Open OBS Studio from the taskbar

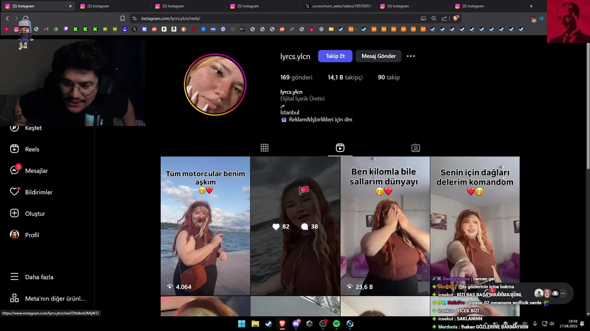click(323, 324)
